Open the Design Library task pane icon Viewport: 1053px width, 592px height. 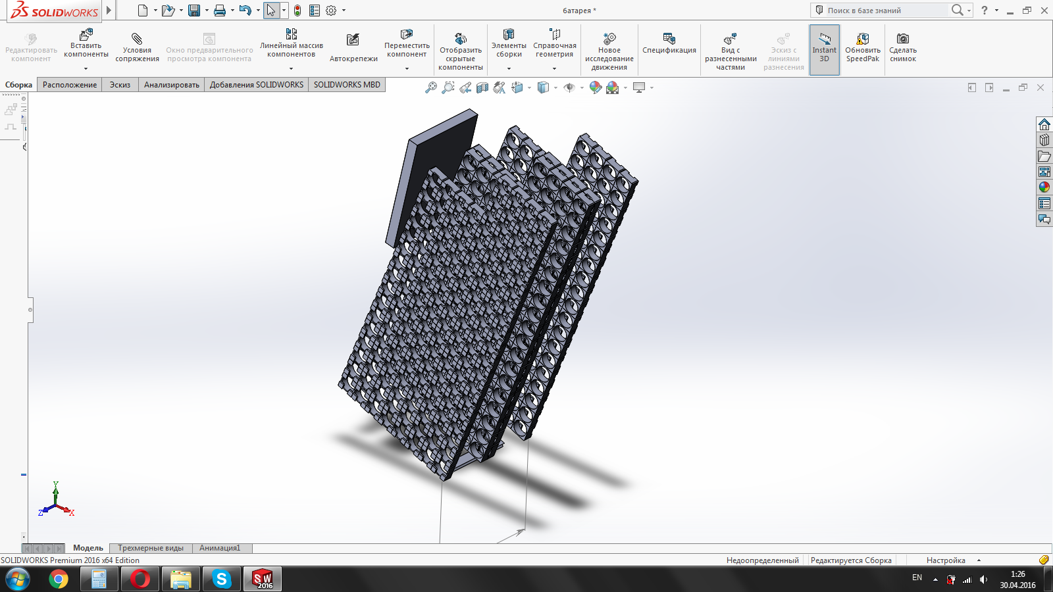pyautogui.click(x=1044, y=140)
